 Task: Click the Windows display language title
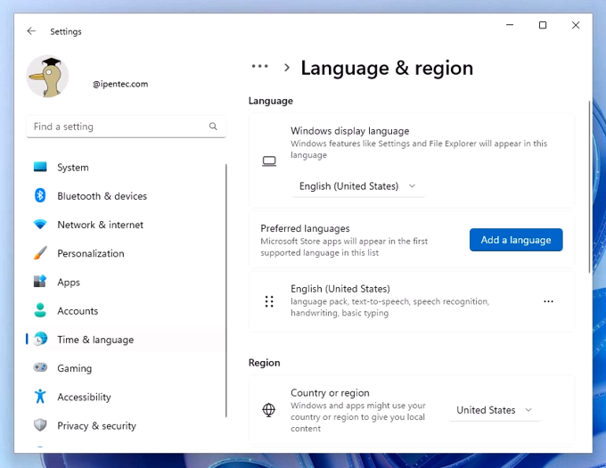349,131
